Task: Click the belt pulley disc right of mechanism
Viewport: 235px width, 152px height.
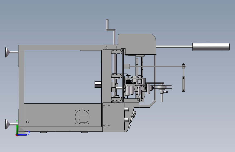Action: coord(162,87)
